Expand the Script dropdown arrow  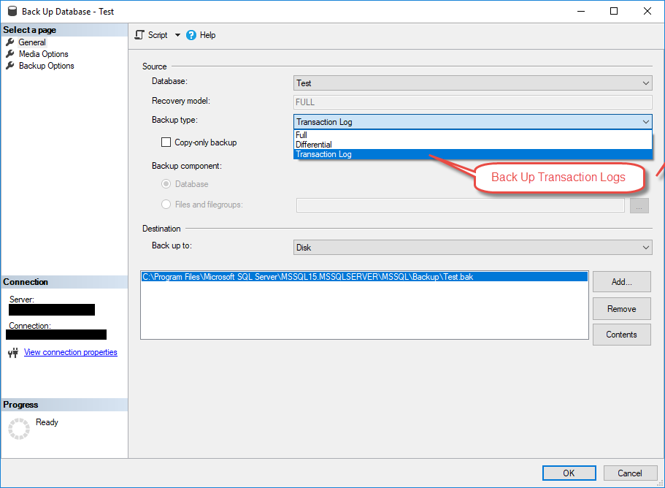click(177, 35)
